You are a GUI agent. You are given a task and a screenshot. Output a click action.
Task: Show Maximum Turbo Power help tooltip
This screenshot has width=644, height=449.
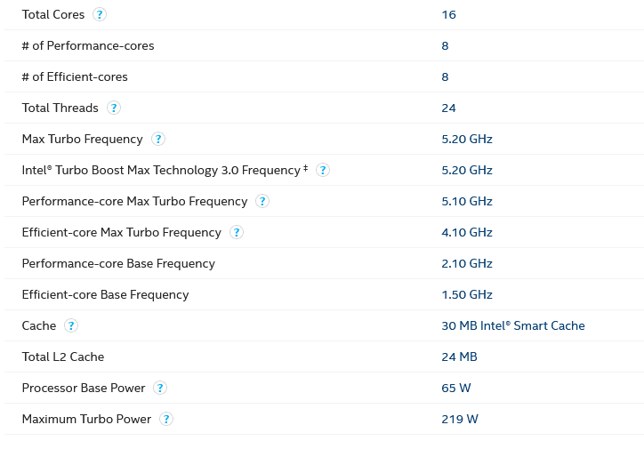166,419
